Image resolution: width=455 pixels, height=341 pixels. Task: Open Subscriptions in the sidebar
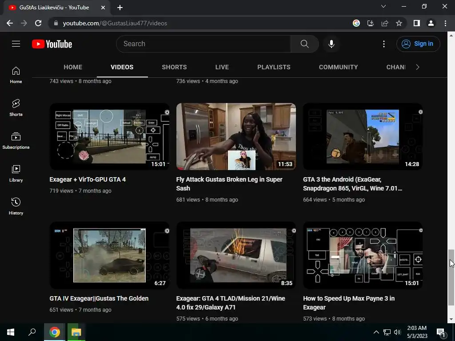pos(16,141)
